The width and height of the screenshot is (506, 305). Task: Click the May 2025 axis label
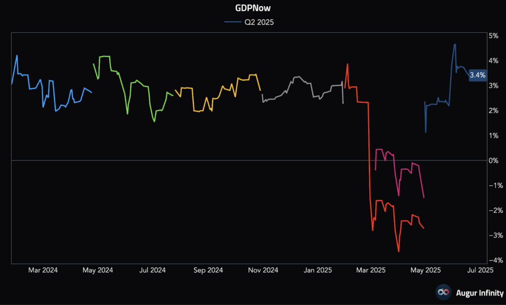coord(425,270)
